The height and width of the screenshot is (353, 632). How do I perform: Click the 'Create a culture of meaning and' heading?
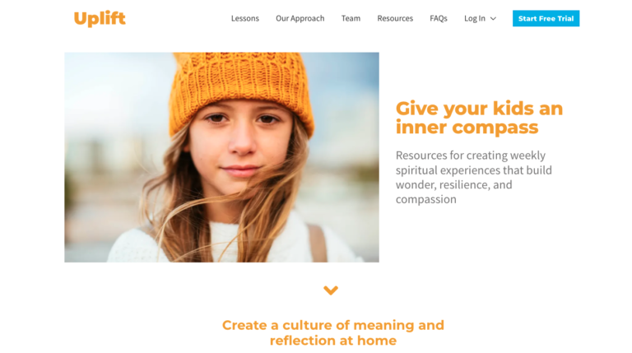333,325
